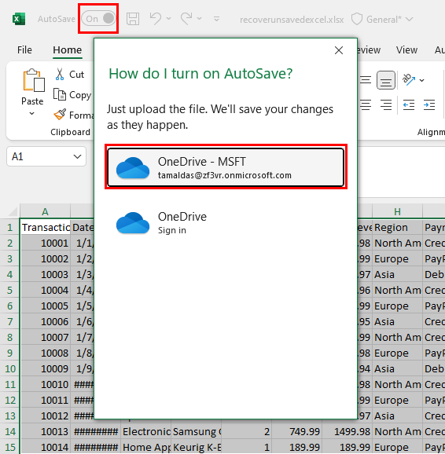Select row 1 header

(9, 228)
